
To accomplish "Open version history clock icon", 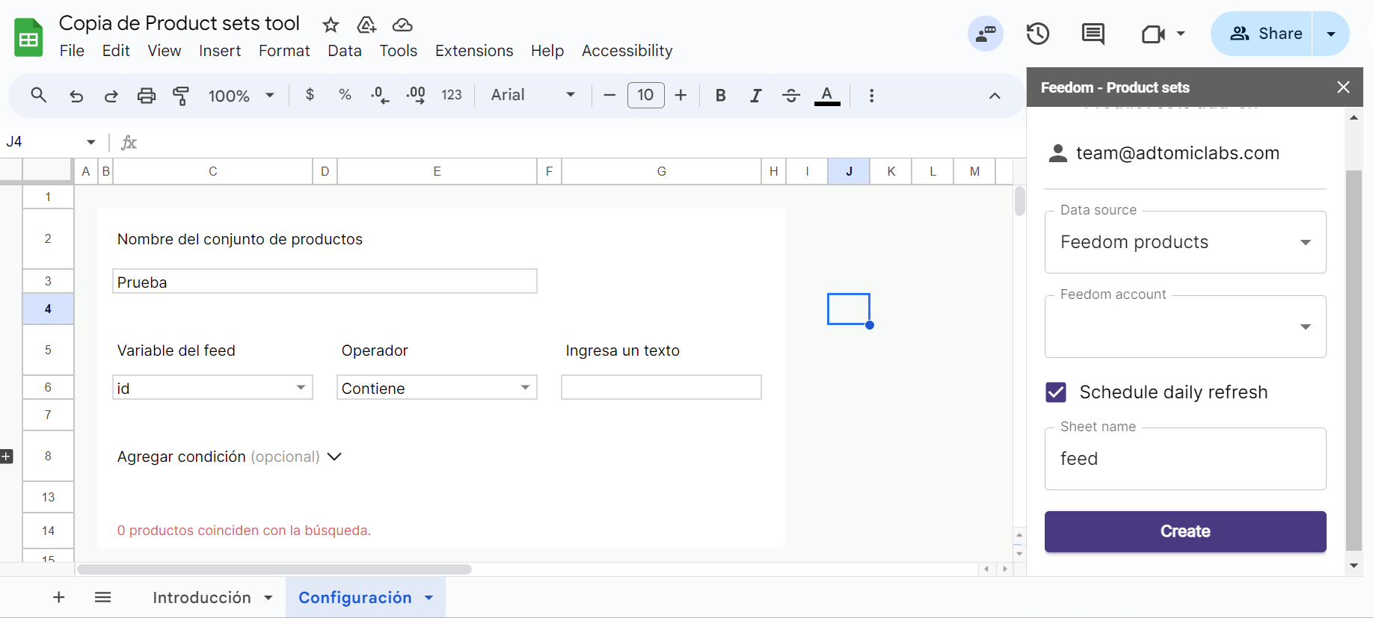I will [x=1038, y=34].
